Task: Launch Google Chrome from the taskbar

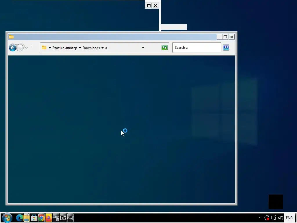Action: (x=41, y=218)
